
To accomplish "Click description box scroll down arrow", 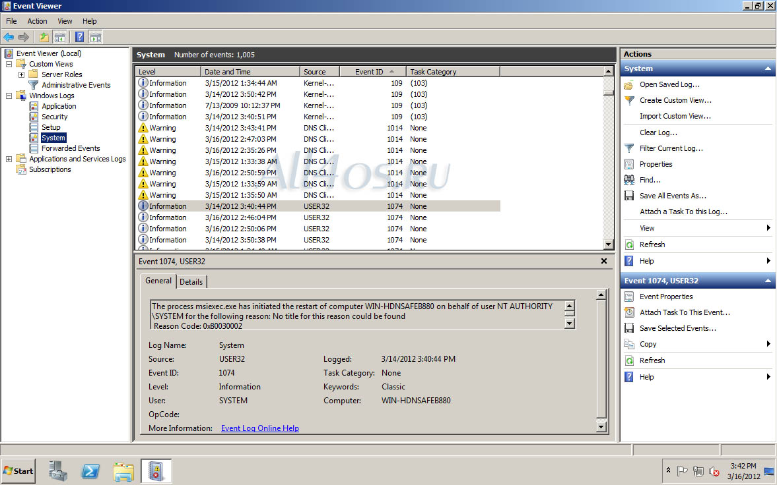I will coord(569,324).
